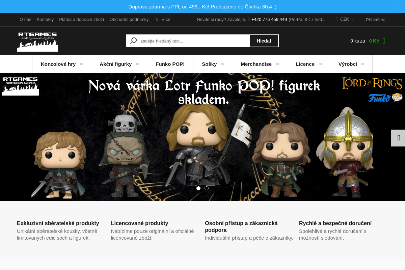Viewport: 405px width, 270px height.
Task: Click the Lord of the Rings logo
Action: (372, 83)
